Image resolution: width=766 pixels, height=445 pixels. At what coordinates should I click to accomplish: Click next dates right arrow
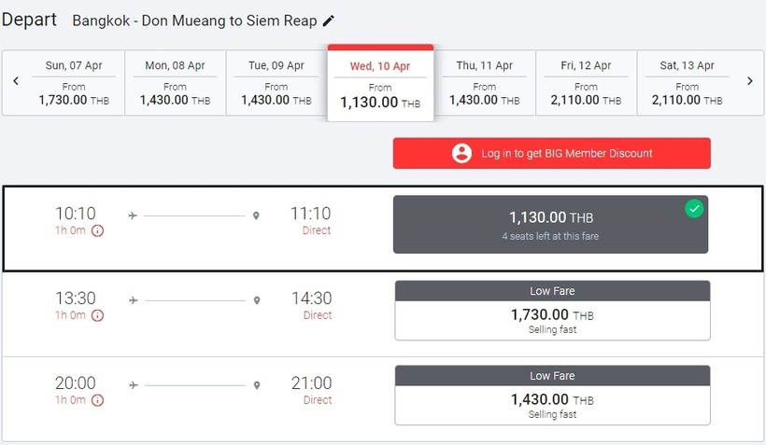(749, 81)
